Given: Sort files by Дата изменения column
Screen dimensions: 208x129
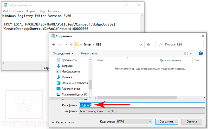Looking at the screenshot, I should tap(170, 60).
